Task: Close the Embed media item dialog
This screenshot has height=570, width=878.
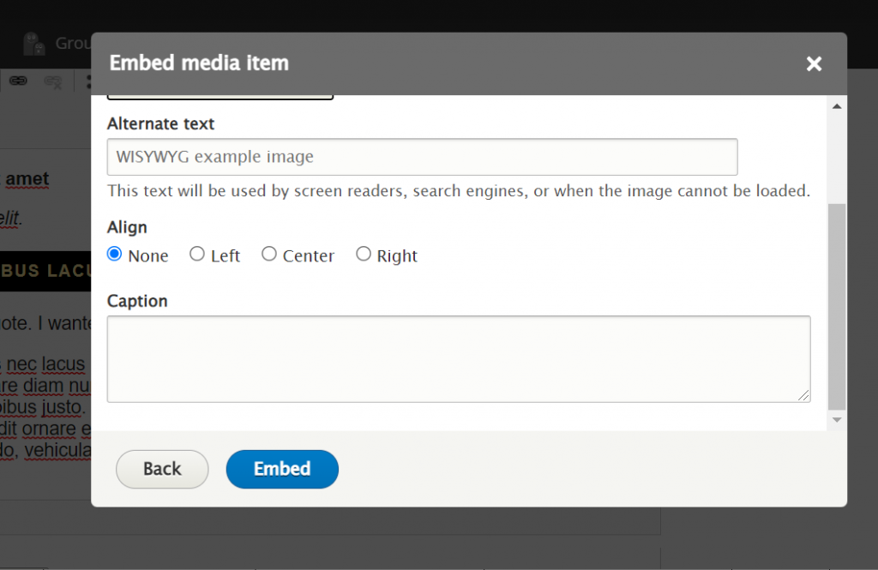Action: pyautogui.click(x=814, y=63)
